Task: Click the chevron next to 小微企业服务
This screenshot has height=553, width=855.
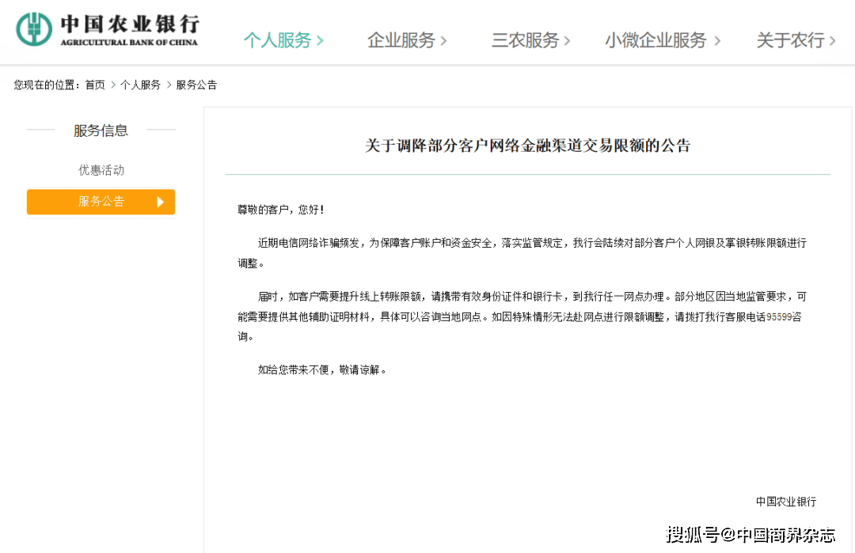Action: click(716, 40)
